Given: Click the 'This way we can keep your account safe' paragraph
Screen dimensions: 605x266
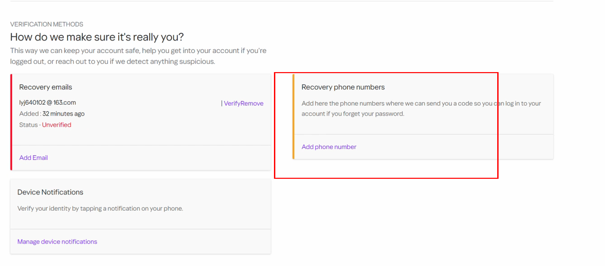Looking at the screenshot, I should click(x=138, y=56).
